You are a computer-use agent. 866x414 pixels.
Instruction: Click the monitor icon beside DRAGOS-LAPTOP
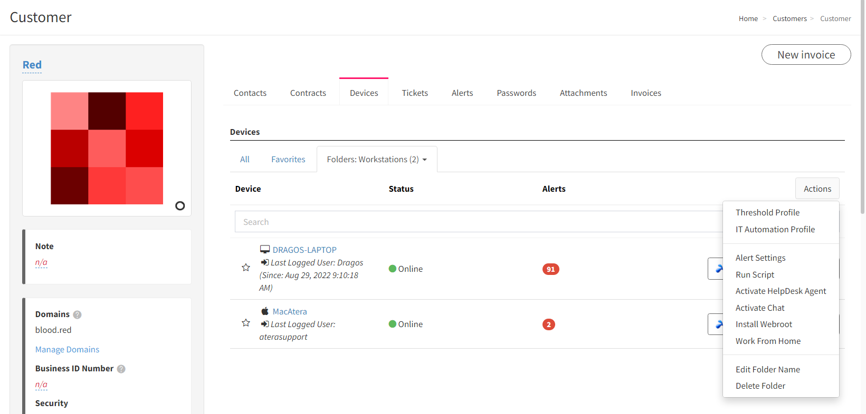pos(265,249)
